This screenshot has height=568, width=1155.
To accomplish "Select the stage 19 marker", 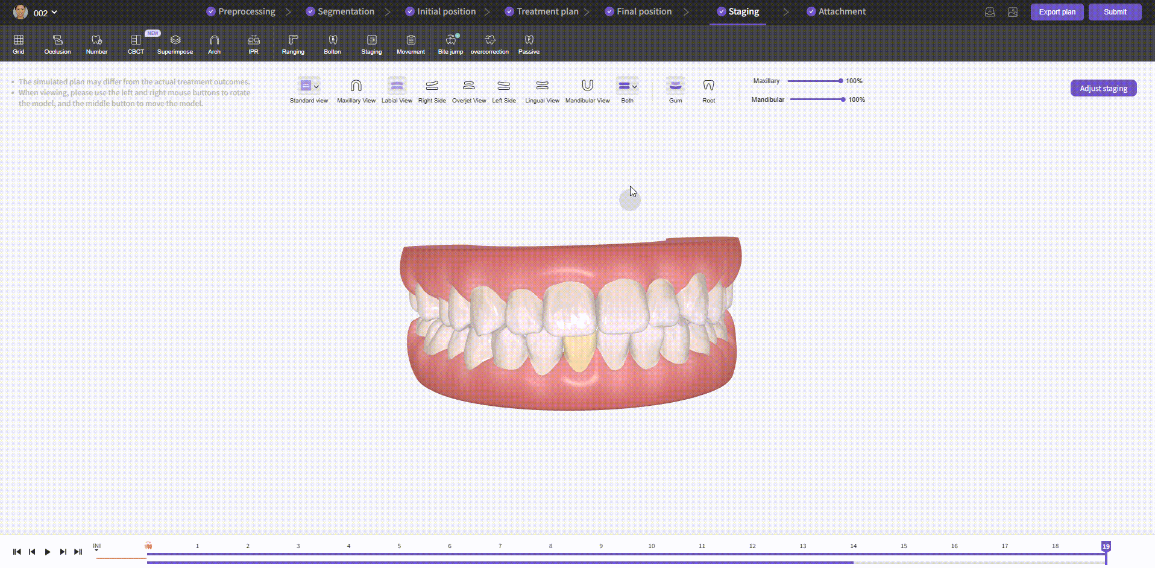I will pyautogui.click(x=1106, y=546).
